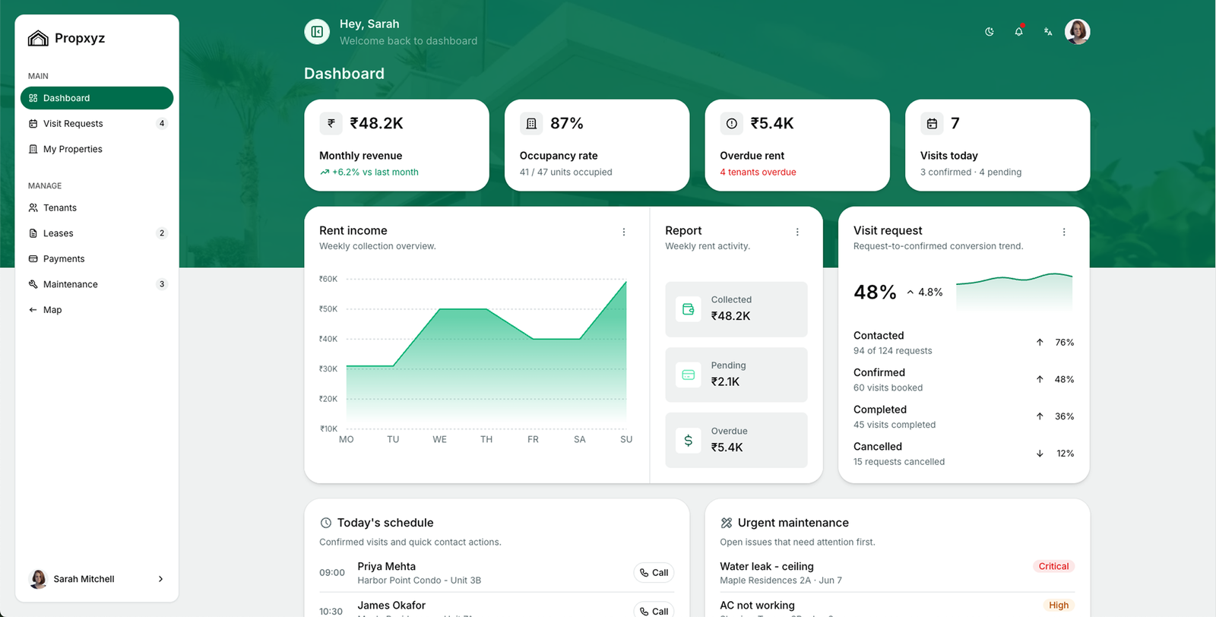Click Sarah Mitchell's sidebar avatar
Viewport: 1216px width, 617px height.
(37, 579)
